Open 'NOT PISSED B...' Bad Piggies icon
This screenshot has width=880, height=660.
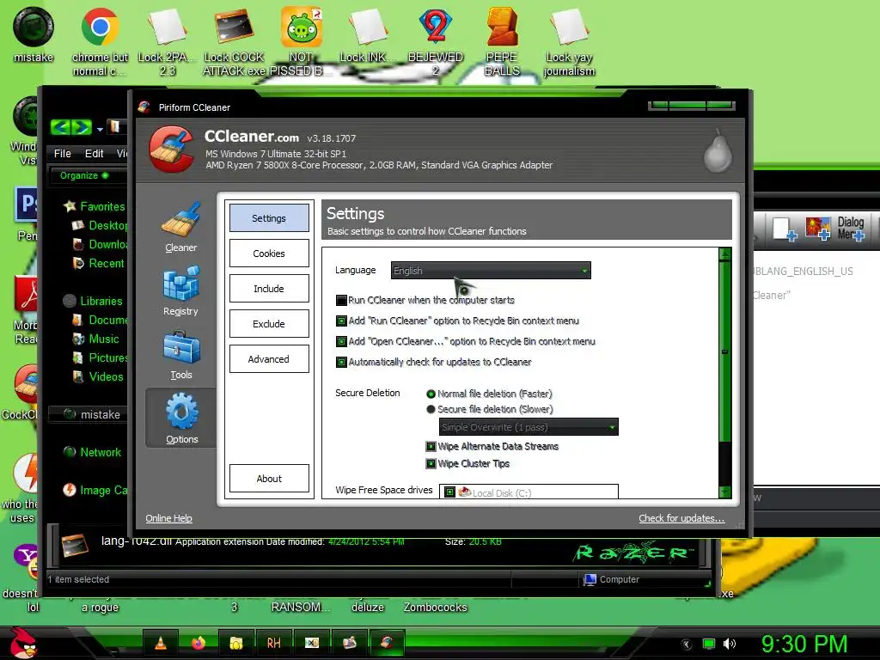point(302,42)
